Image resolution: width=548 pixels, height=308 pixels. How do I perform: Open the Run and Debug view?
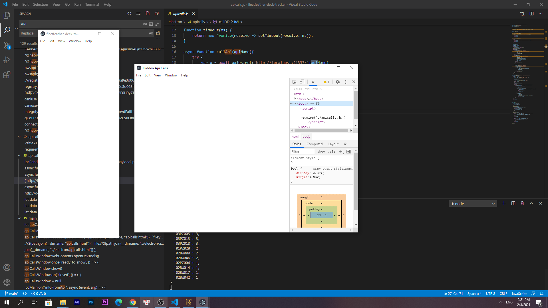[x=7, y=60]
